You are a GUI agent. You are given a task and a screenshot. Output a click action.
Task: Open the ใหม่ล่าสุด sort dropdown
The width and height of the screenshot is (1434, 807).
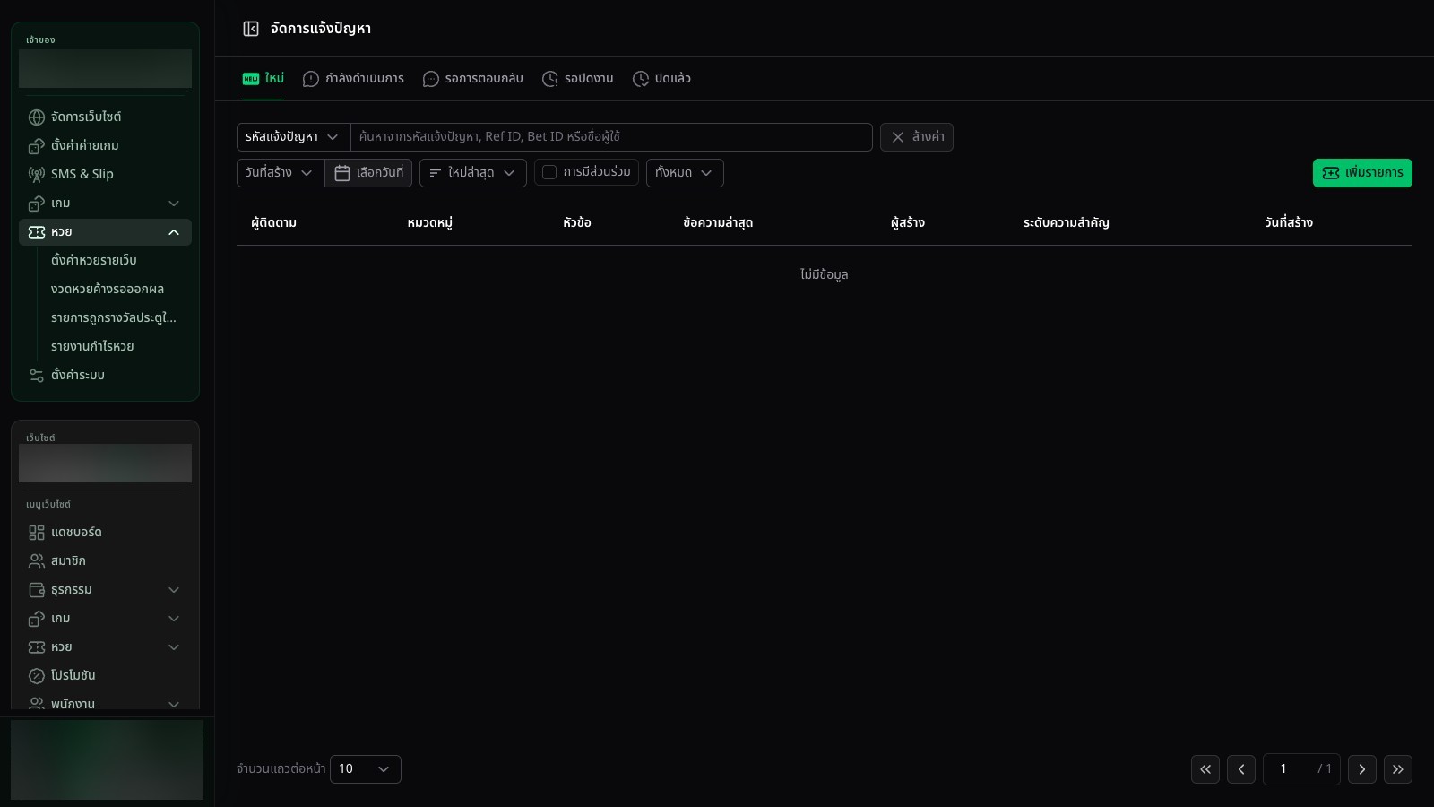tap(473, 173)
